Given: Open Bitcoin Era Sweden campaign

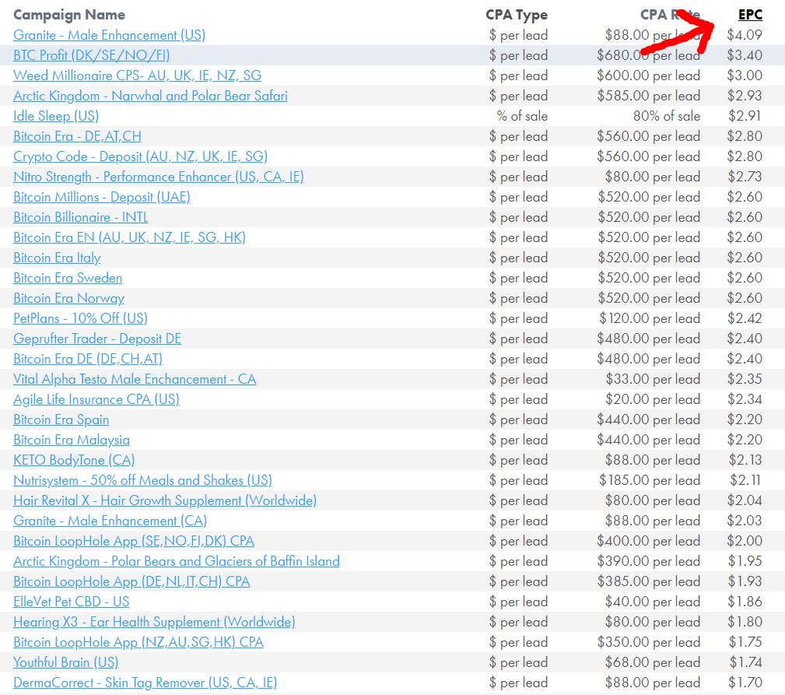Looking at the screenshot, I should pos(68,278).
